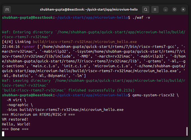Image resolution: width=191 pixels, height=140 pixels.
Task: Click the '=== Done ===' line
Action: pyautogui.click(x=15, y=129)
